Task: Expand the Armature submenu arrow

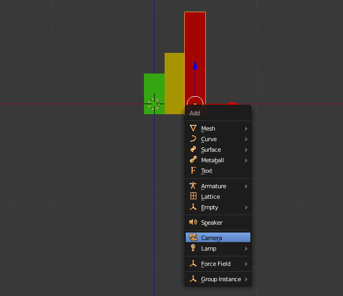Action: 246,186
